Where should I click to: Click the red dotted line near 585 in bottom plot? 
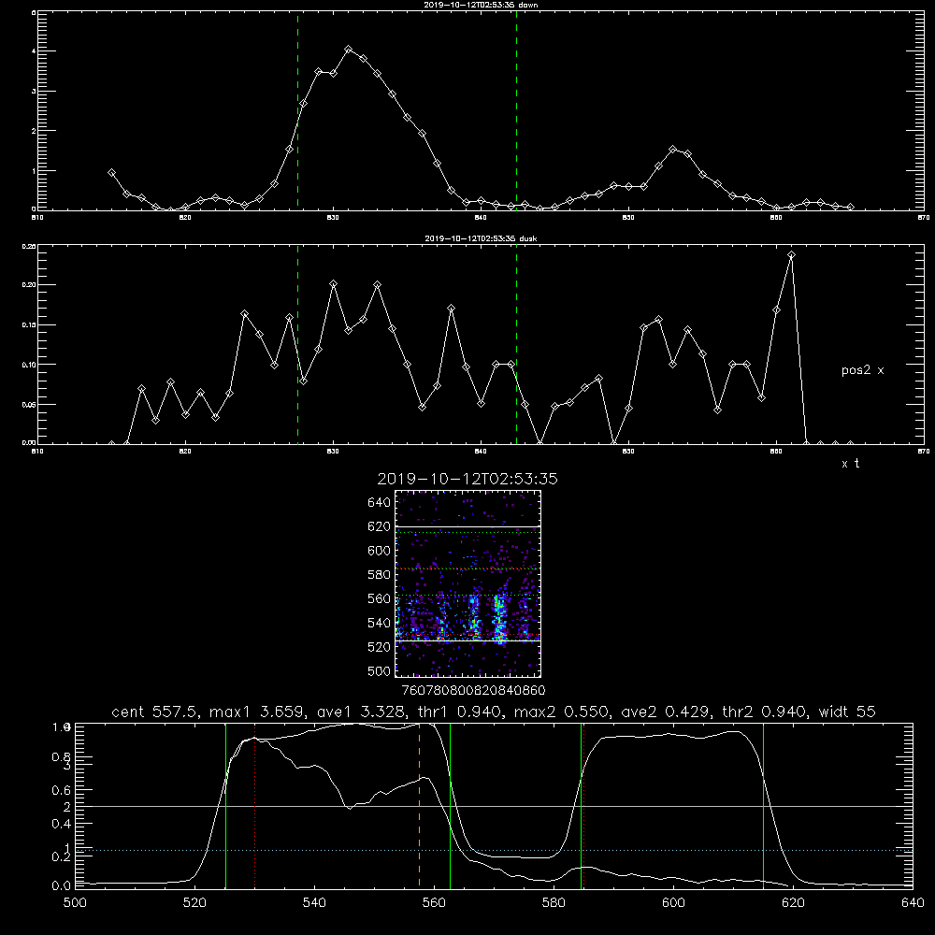coord(583,805)
